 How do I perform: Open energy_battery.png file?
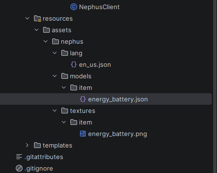117,134
